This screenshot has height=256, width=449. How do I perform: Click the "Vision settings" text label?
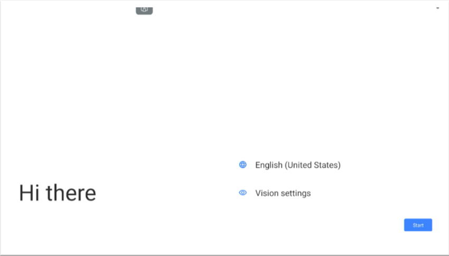283,193
